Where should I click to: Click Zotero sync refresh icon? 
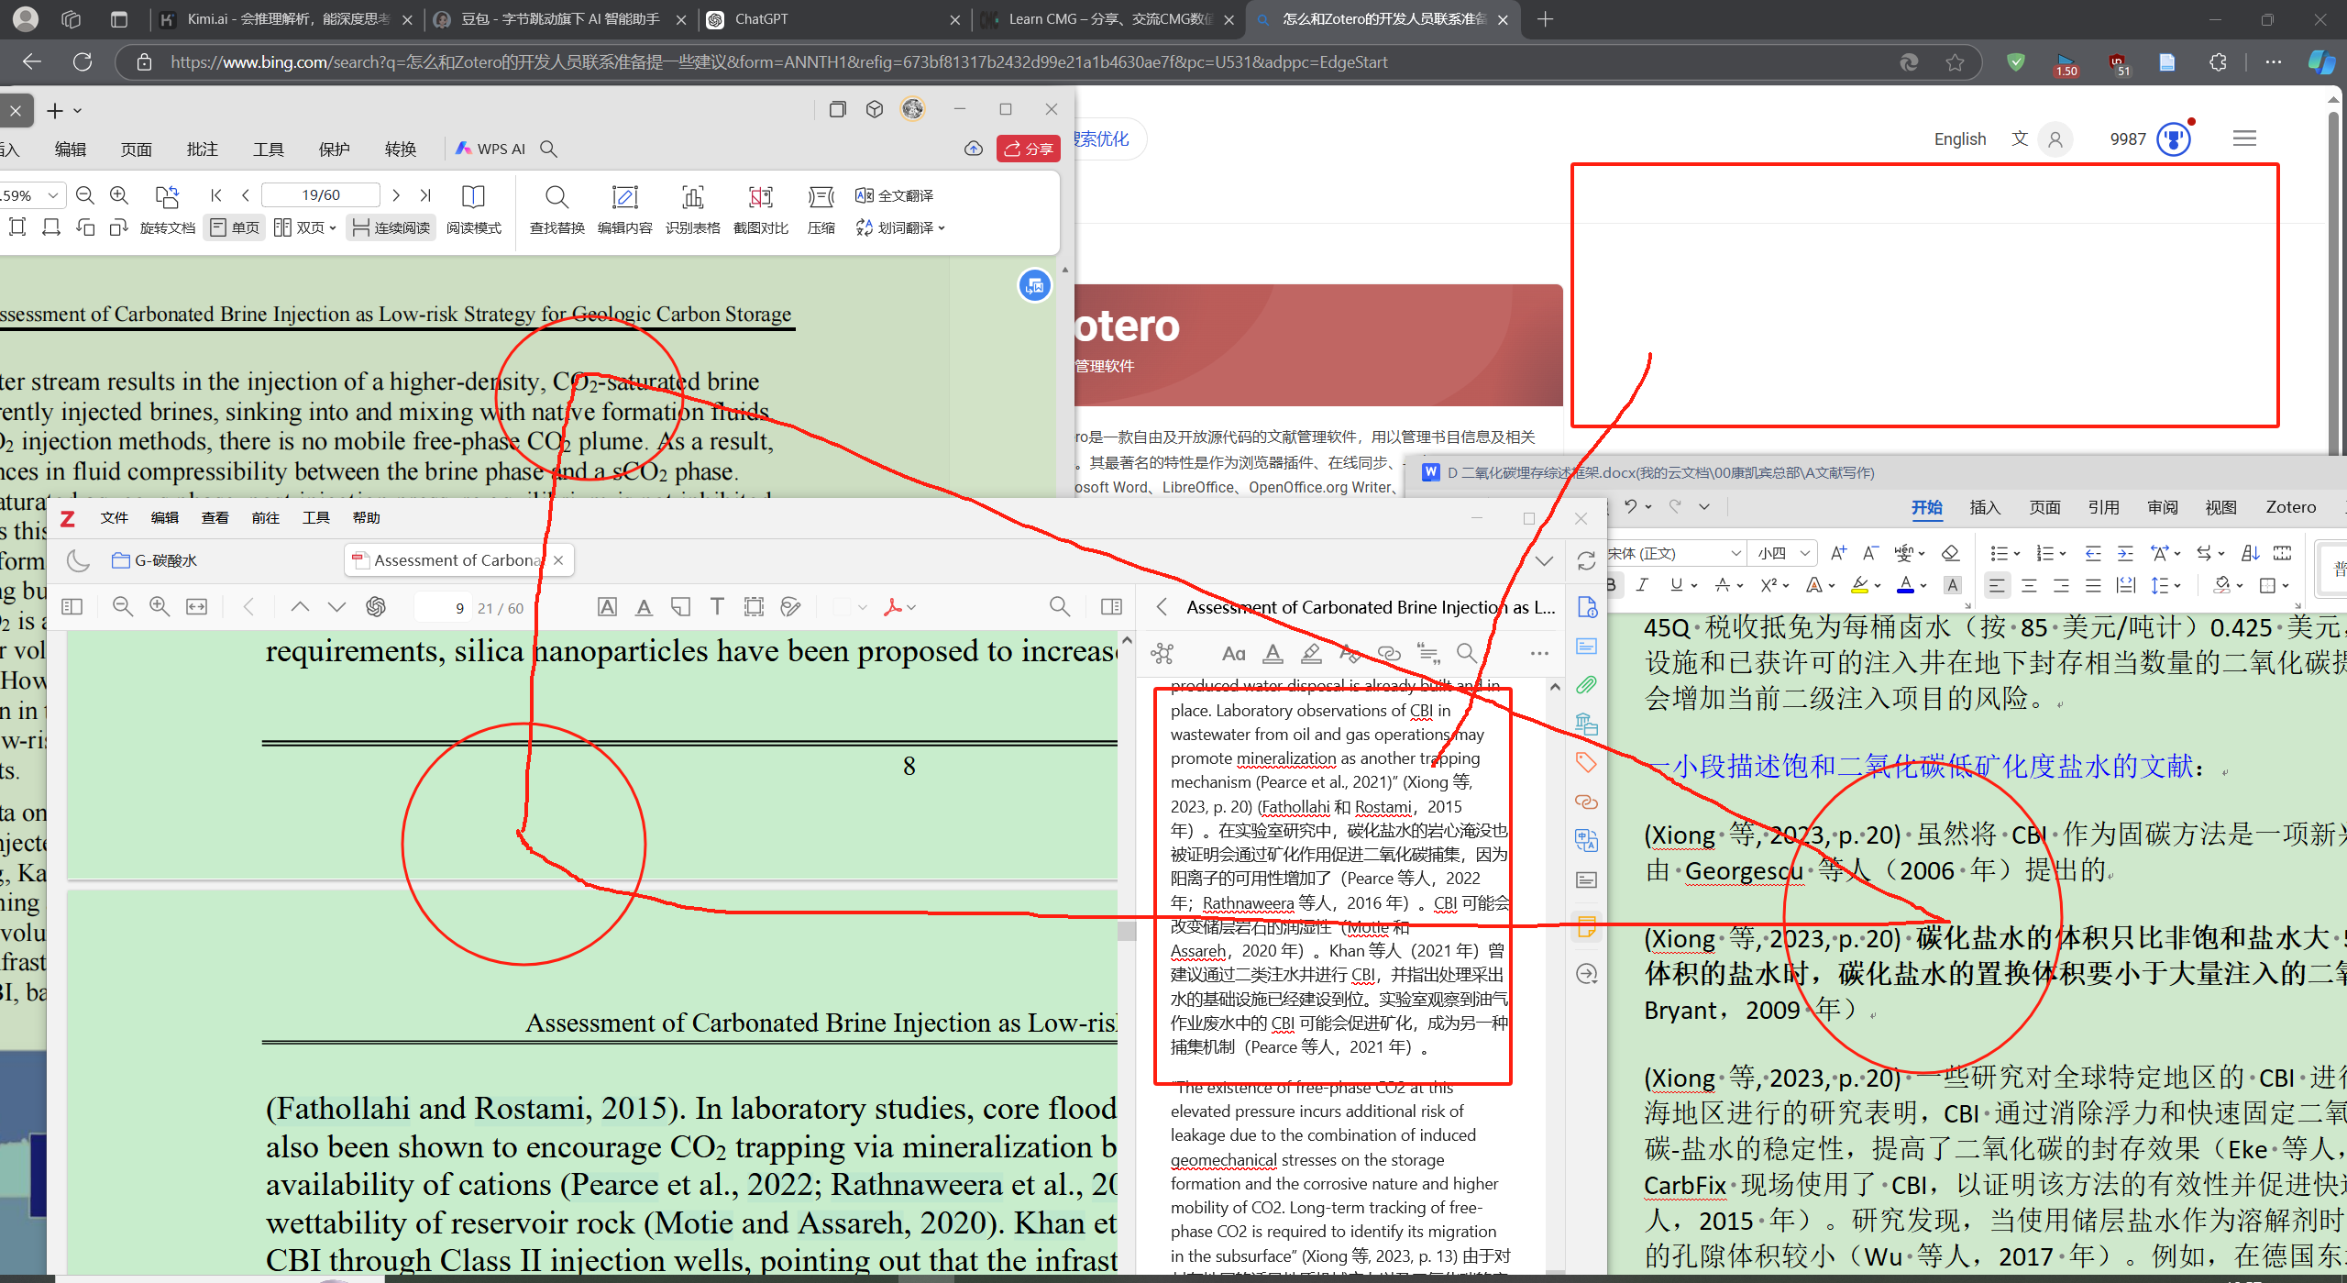[x=1586, y=561]
